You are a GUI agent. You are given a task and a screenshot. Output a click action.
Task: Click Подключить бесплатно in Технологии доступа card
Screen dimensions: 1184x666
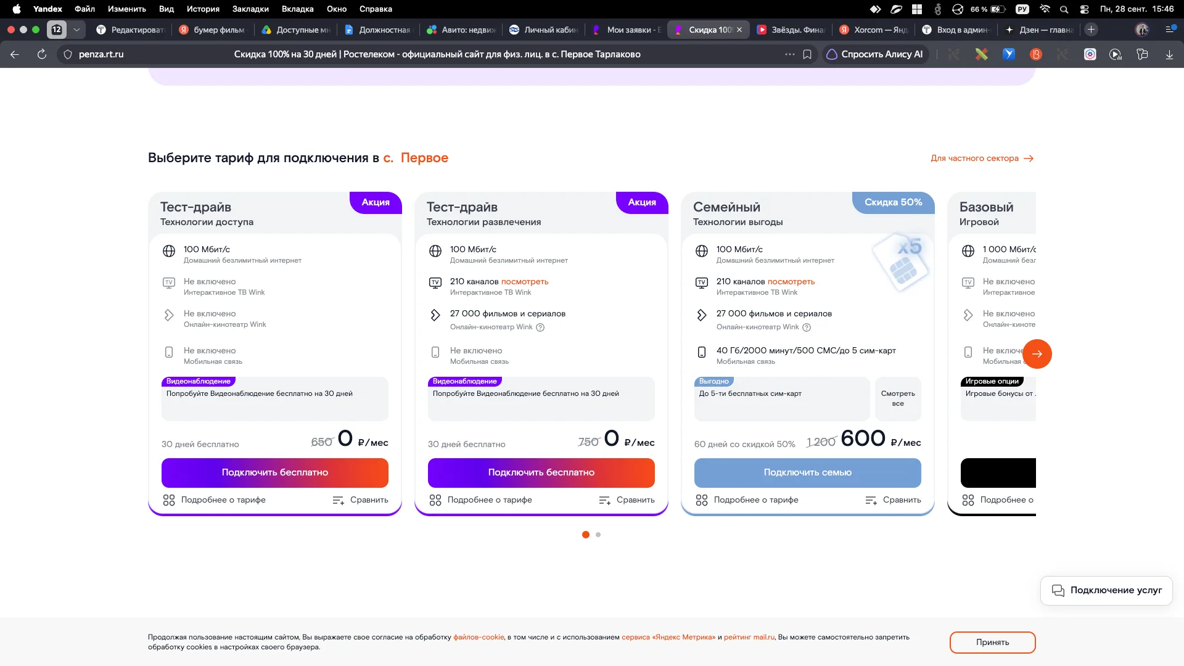point(275,473)
